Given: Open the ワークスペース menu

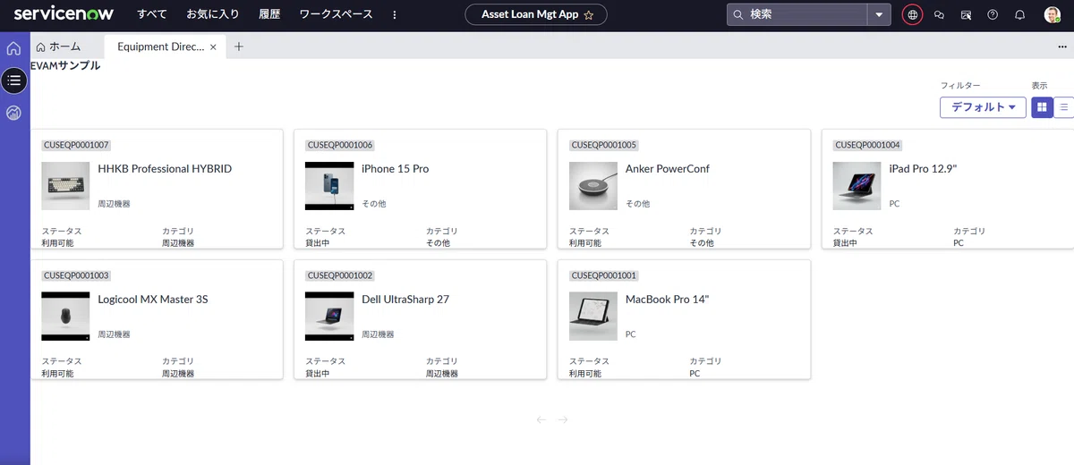Looking at the screenshot, I should [336, 14].
